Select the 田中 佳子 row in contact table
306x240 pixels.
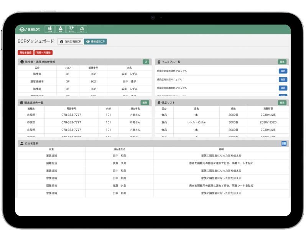point(85,81)
